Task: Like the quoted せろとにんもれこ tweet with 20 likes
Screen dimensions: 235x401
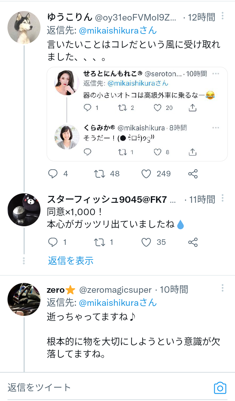Action: (158, 108)
